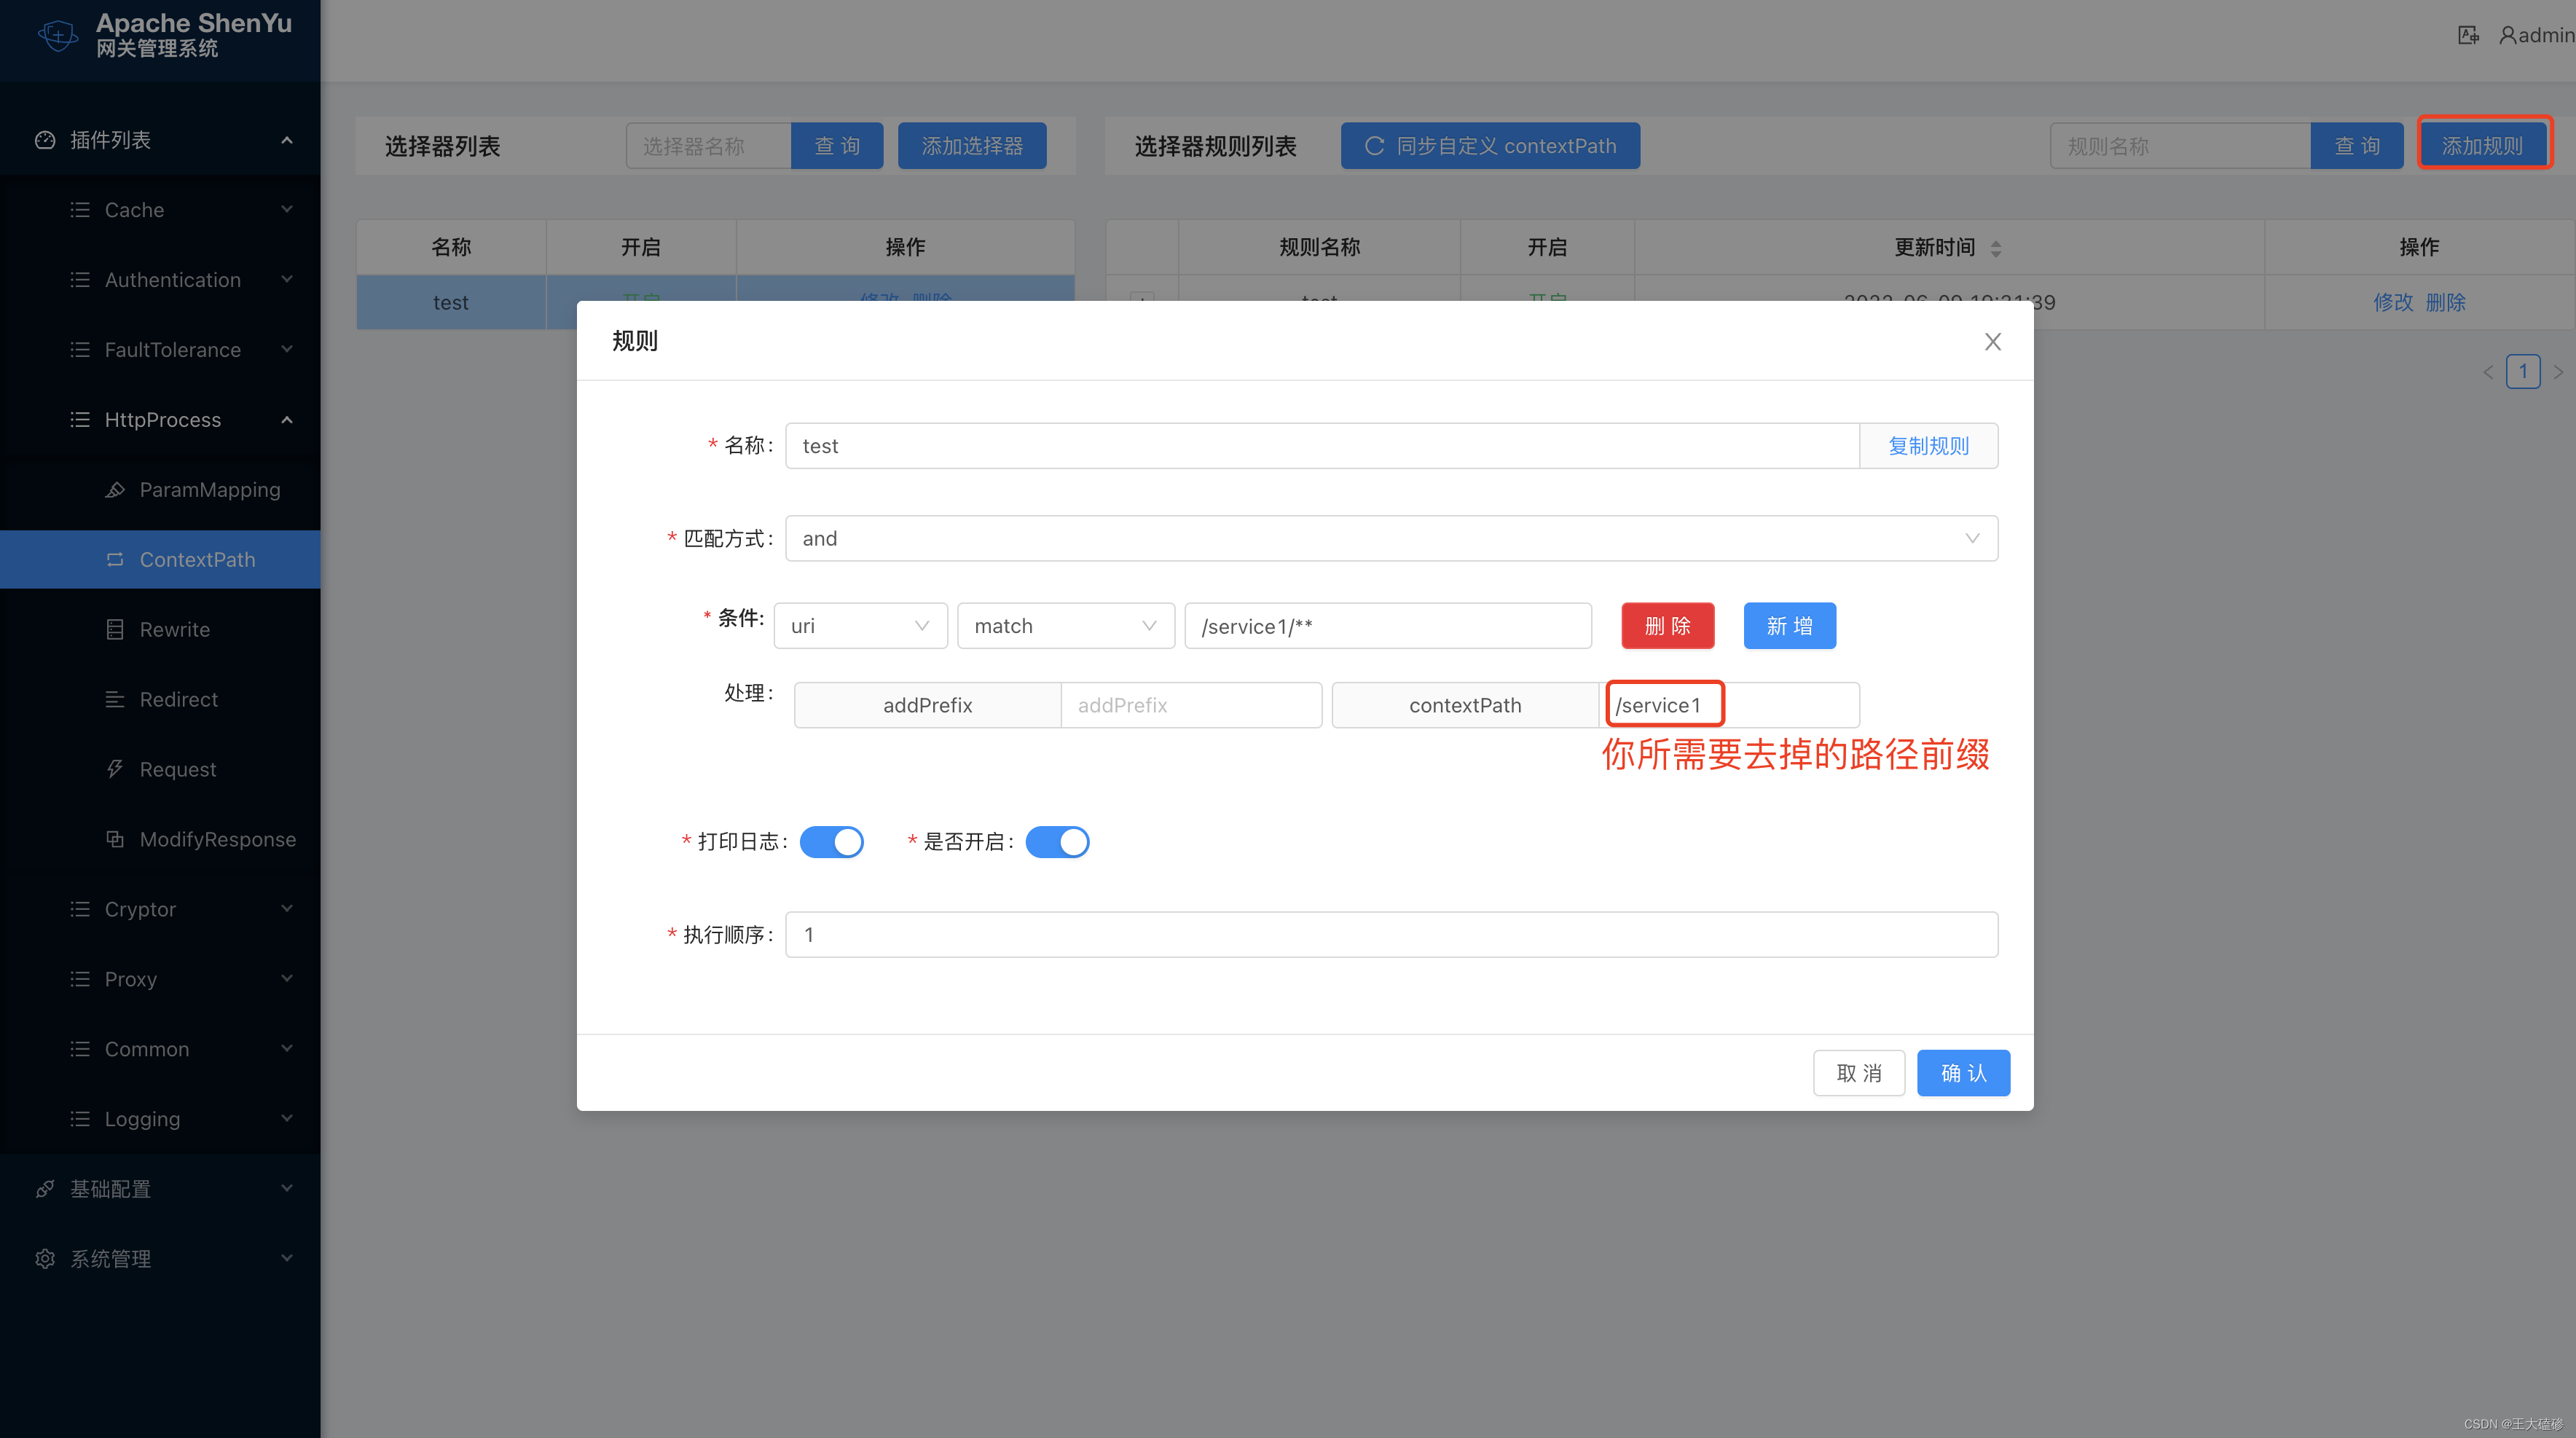Click the empty addPrefix input field
This screenshot has height=1438, width=2576.
1191,705
